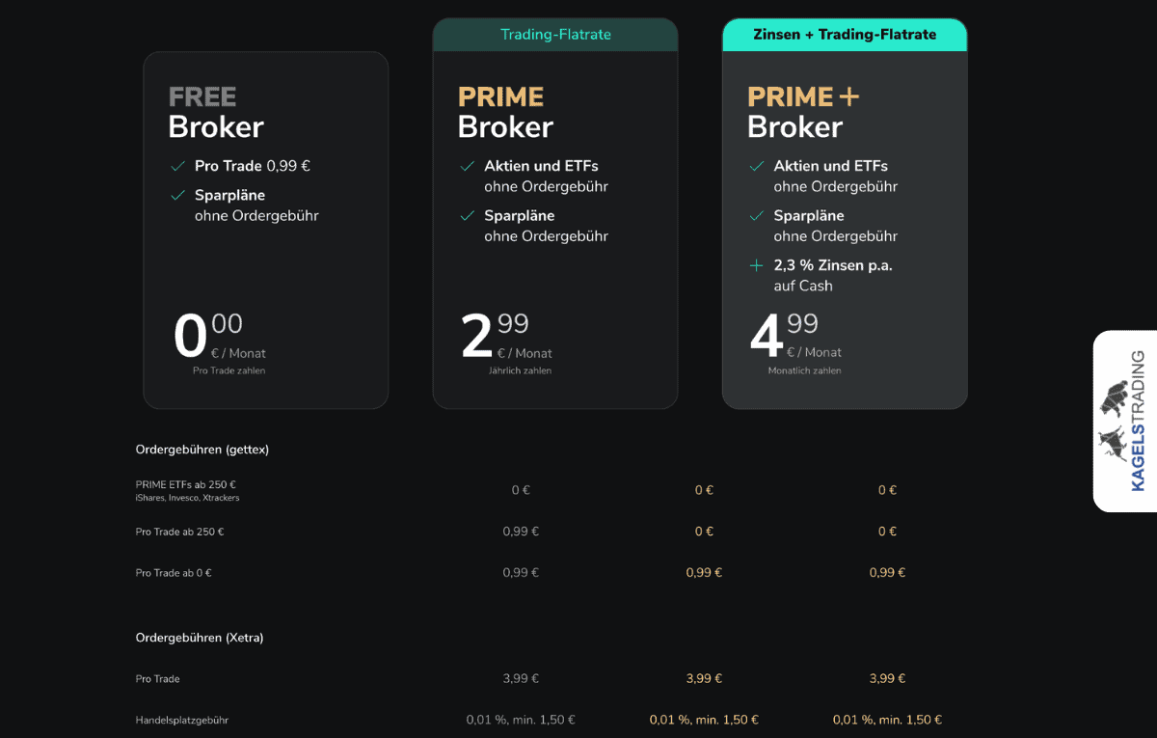The height and width of the screenshot is (738, 1157).
Task: Click the plus icon beside 2,3 % Zinsen p.a.
Action: pyautogui.click(x=756, y=264)
